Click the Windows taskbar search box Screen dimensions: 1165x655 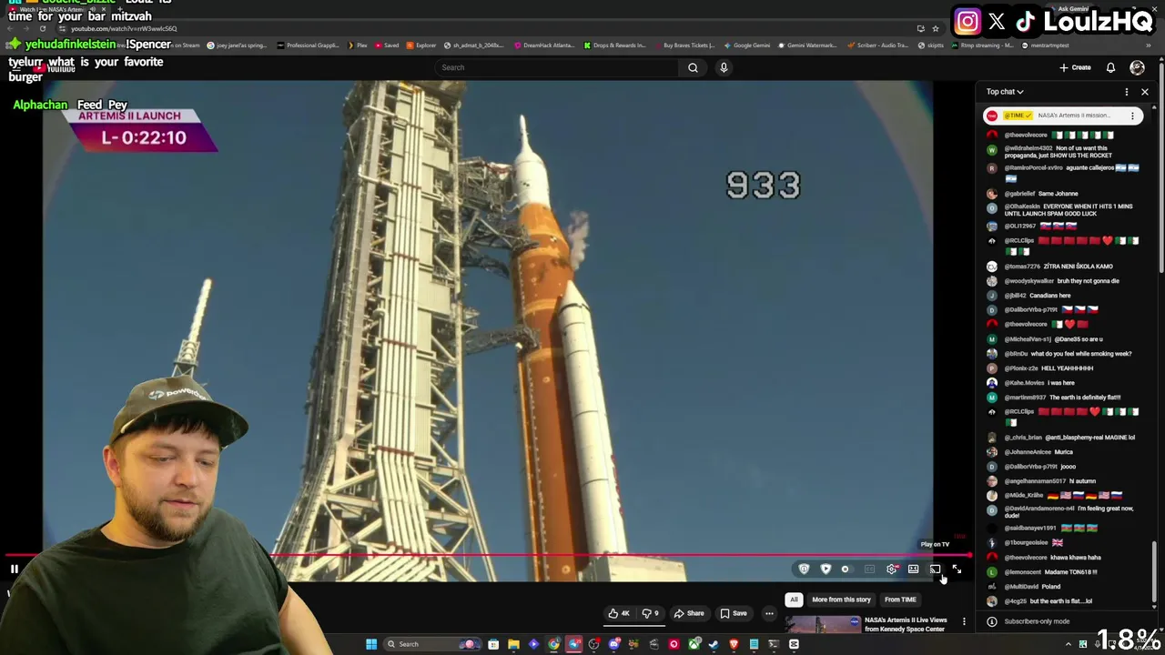pyautogui.click(x=431, y=644)
